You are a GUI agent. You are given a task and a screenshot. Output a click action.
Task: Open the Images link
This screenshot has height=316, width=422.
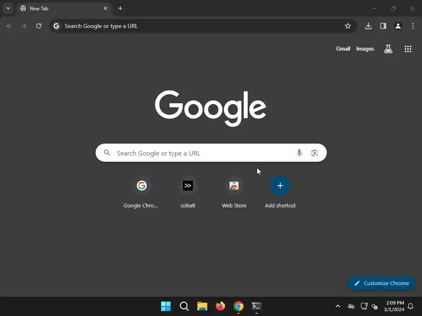365,49
